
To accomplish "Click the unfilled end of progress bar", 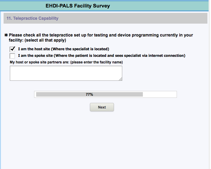I will click(x=160, y=95).
